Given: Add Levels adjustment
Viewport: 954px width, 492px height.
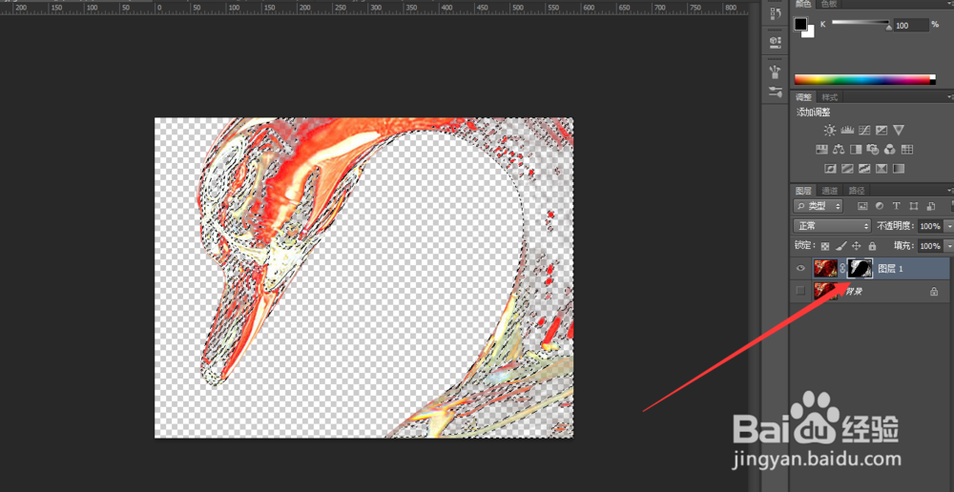Looking at the screenshot, I should click(x=847, y=130).
